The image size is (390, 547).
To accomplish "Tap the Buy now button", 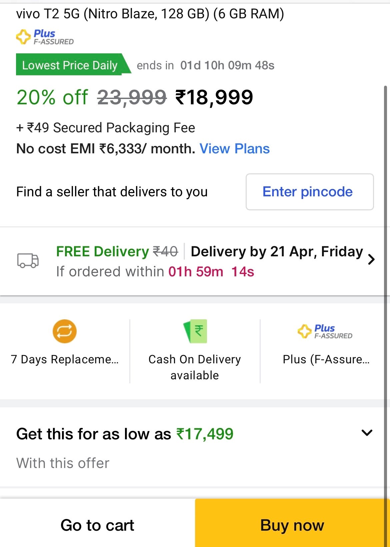I will [292, 525].
